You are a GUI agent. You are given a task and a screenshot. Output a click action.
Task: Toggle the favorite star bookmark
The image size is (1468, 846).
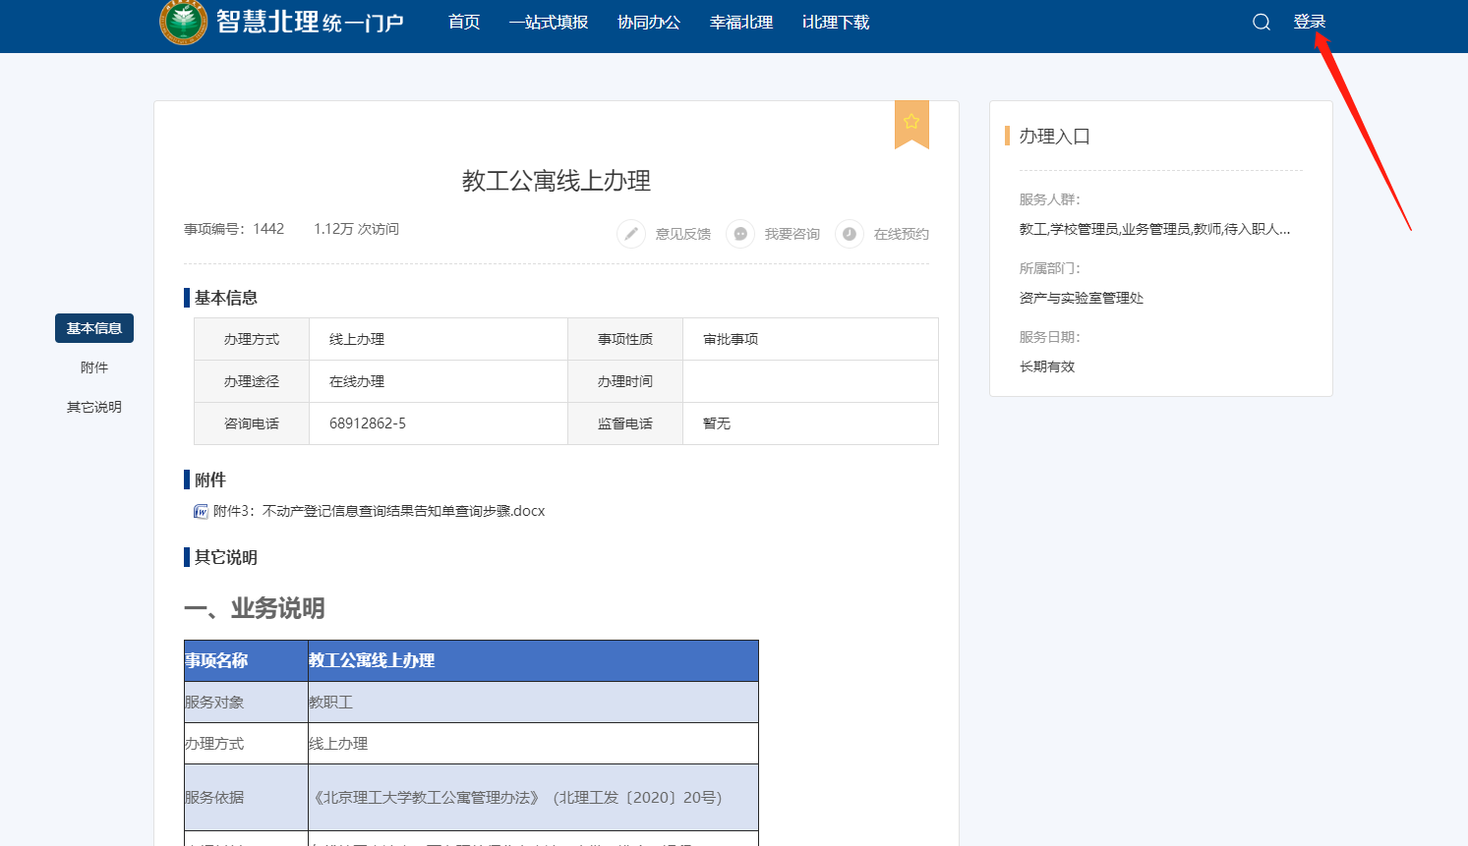point(911,122)
